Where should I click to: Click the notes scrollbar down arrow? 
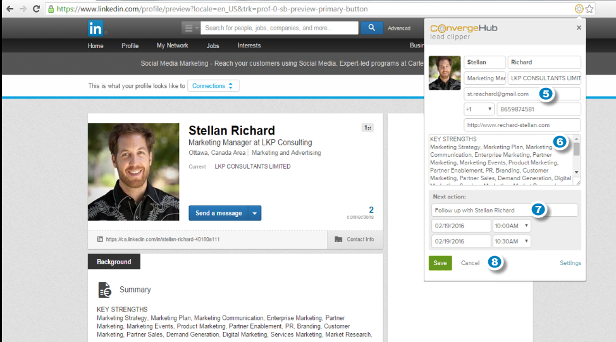point(576,172)
